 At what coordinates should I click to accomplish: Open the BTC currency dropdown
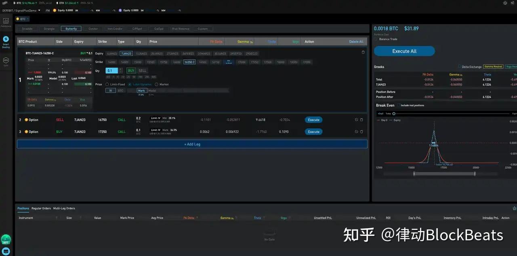pyautogui.click(x=22, y=19)
